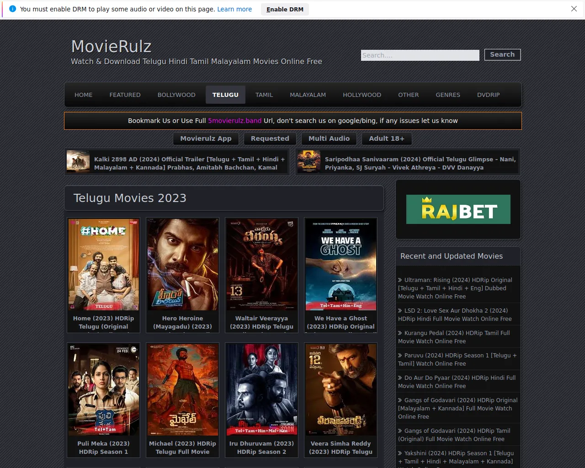Open the Malayalam menu item
Screen dimensions: 585x468
coord(308,95)
